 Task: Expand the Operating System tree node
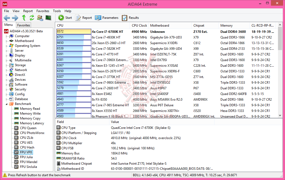7,46
